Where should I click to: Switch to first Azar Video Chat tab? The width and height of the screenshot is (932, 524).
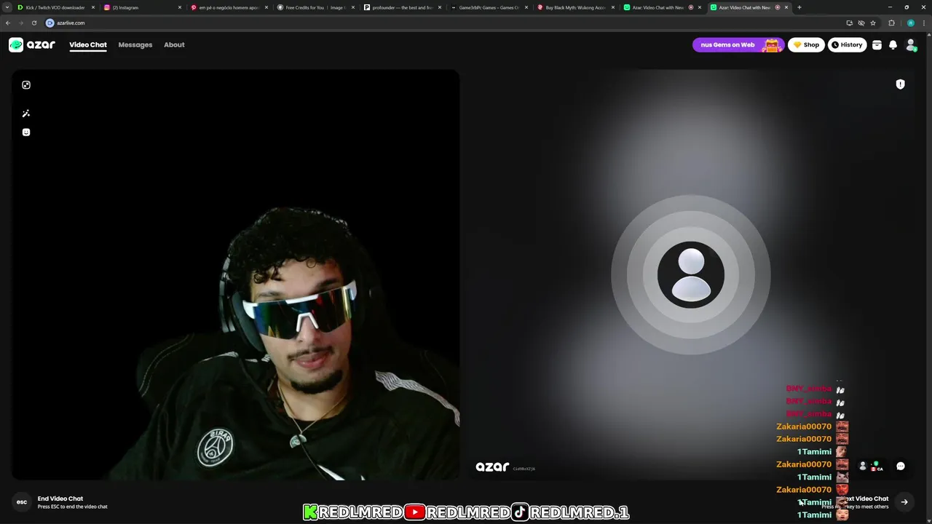pyautogui.click(x=662, y=7)
